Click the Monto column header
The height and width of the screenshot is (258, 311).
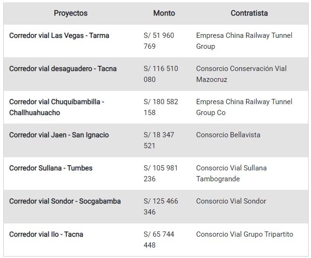pos(164,13)
